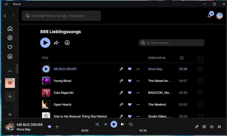Open lyrics microphone icon in the player bar

coord(197,127)
